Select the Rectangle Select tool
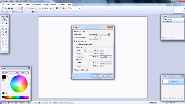This screenshot has width=185, height=104. (x=3, y=20)
